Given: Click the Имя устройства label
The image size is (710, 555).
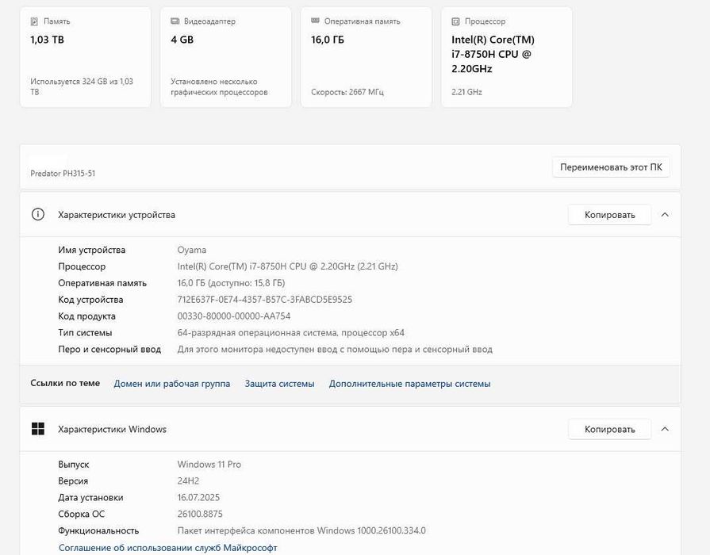Looking at the screenshot, I should (x=91, y=250).
